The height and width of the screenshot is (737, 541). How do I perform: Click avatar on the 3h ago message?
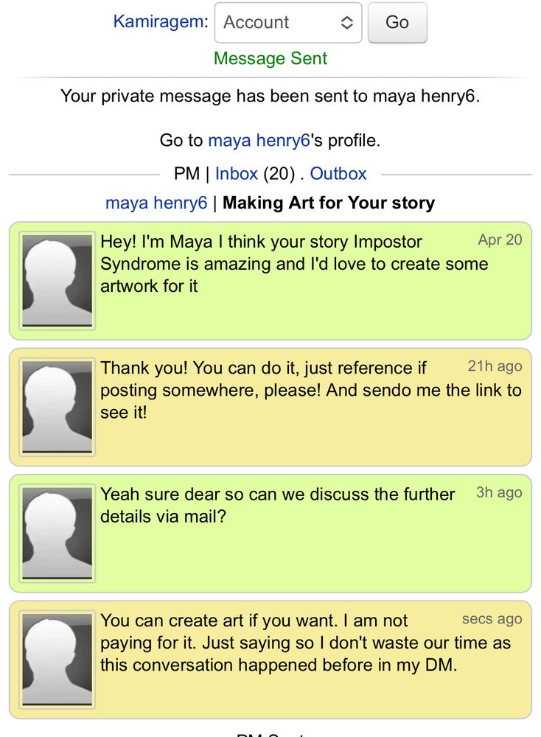[57, 533]
